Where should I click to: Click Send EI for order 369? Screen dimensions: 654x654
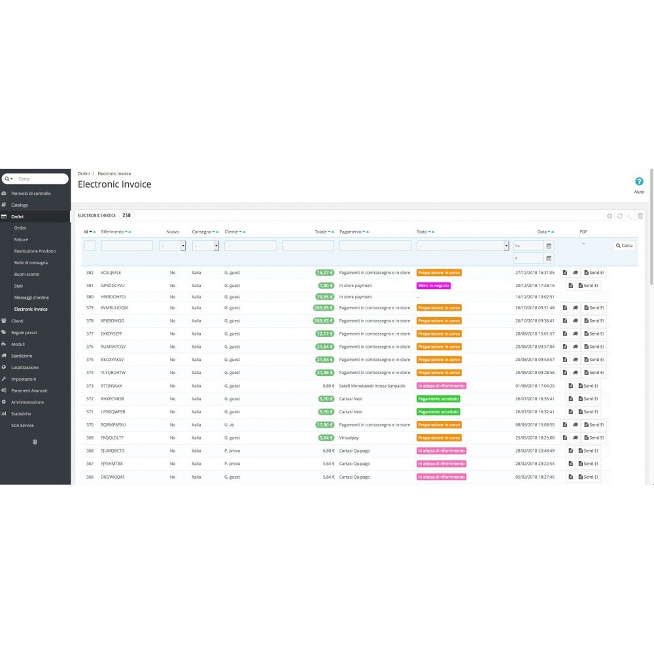[594, 438]
